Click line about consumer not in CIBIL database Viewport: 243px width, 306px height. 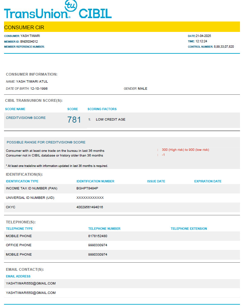(x=55, y=156)
